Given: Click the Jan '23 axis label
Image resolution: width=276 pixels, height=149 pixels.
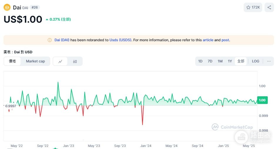Looking at the screenshot, I should (x=68, y=146).
